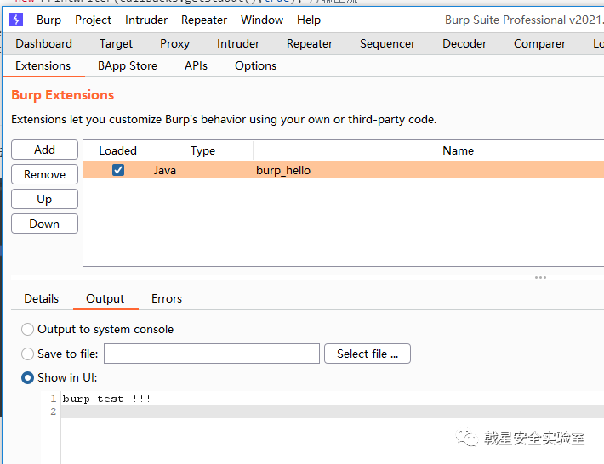This screenshot has width=604, height=464.
Task: Select the burp_hello extension name
Action: pyautogui.click(x=283, y=170)
